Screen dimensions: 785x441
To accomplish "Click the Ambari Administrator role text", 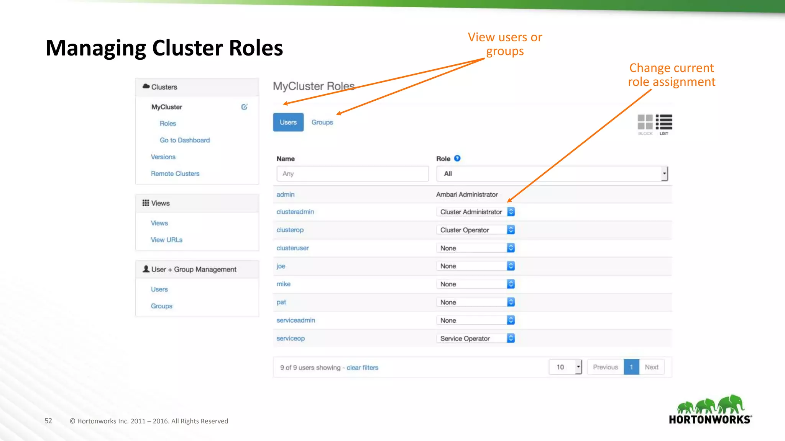I will tap(467, 194).
